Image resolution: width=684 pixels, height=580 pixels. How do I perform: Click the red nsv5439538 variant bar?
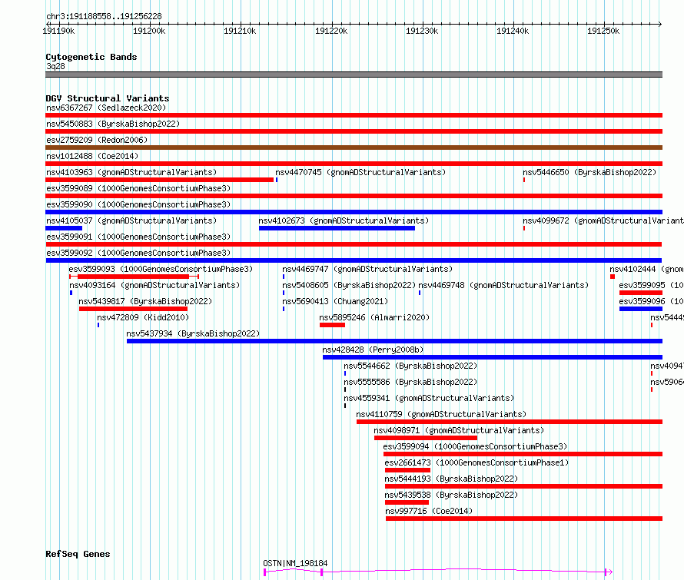point(407,502)
